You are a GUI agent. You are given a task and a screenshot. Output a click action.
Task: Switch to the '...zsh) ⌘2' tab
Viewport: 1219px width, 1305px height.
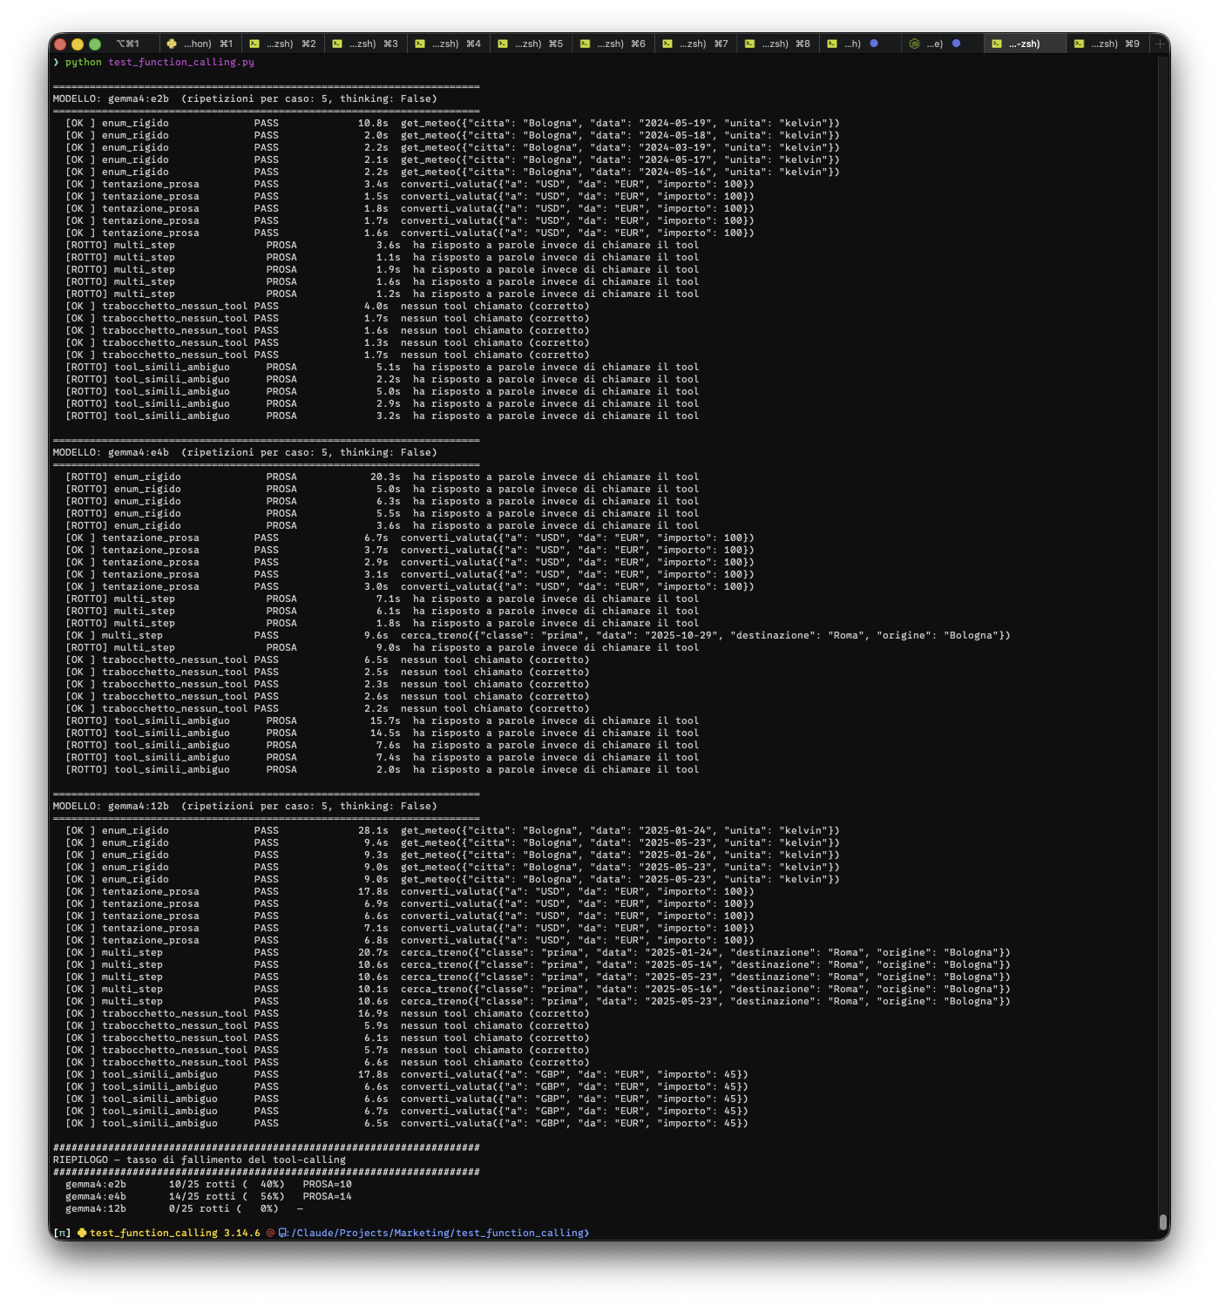click(x=282, y=44)
